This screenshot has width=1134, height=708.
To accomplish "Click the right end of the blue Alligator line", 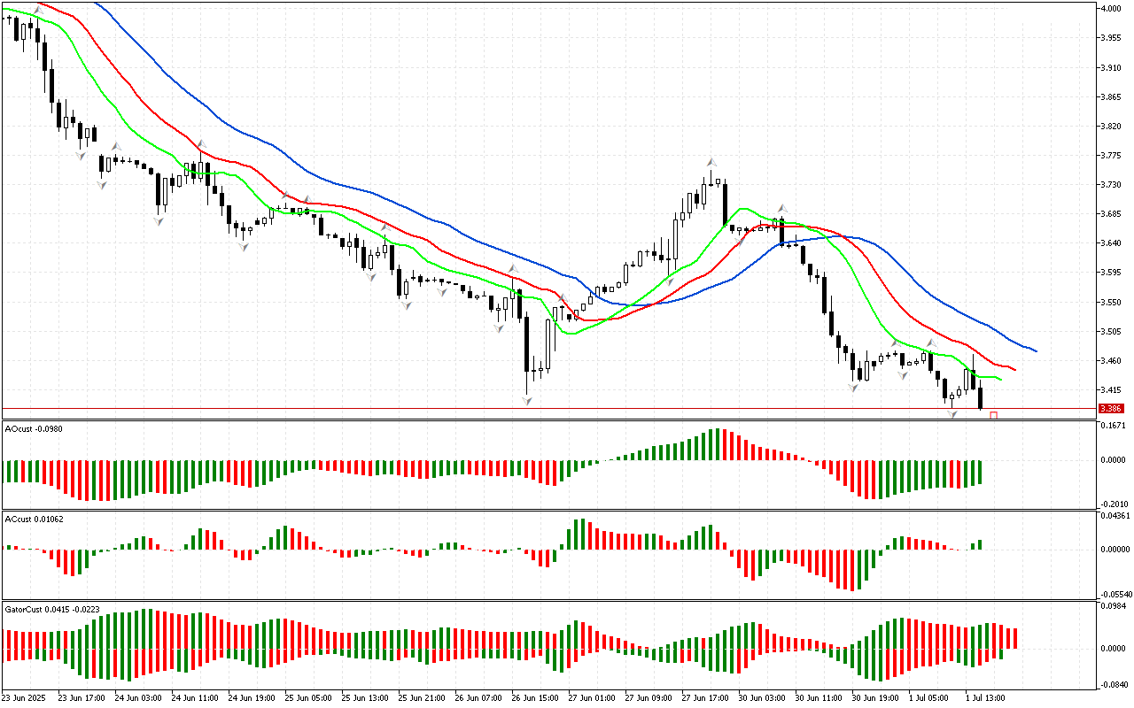I will pos(1035,351).
